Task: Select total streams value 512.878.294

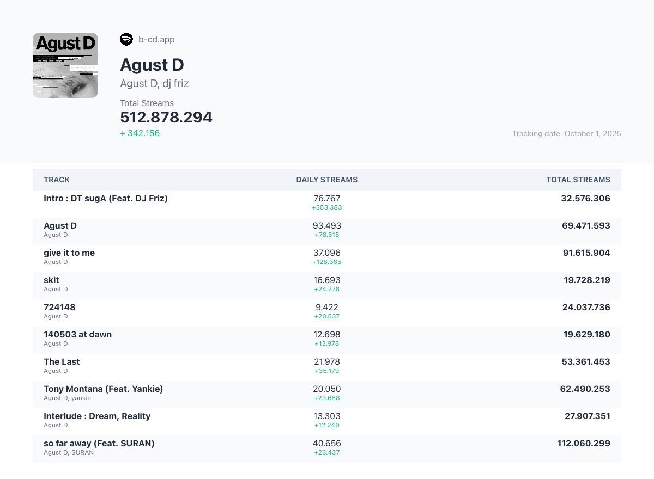Action: [166, 117]
